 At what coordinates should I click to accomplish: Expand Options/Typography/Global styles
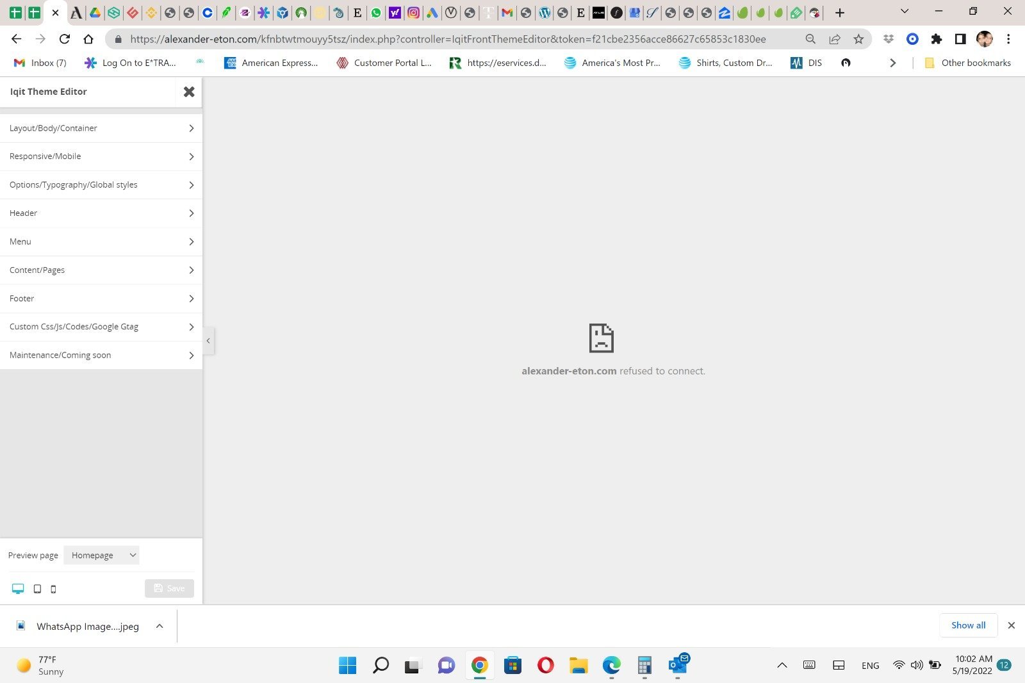101,185
